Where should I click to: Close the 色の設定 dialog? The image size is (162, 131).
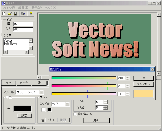click(152, 69)
